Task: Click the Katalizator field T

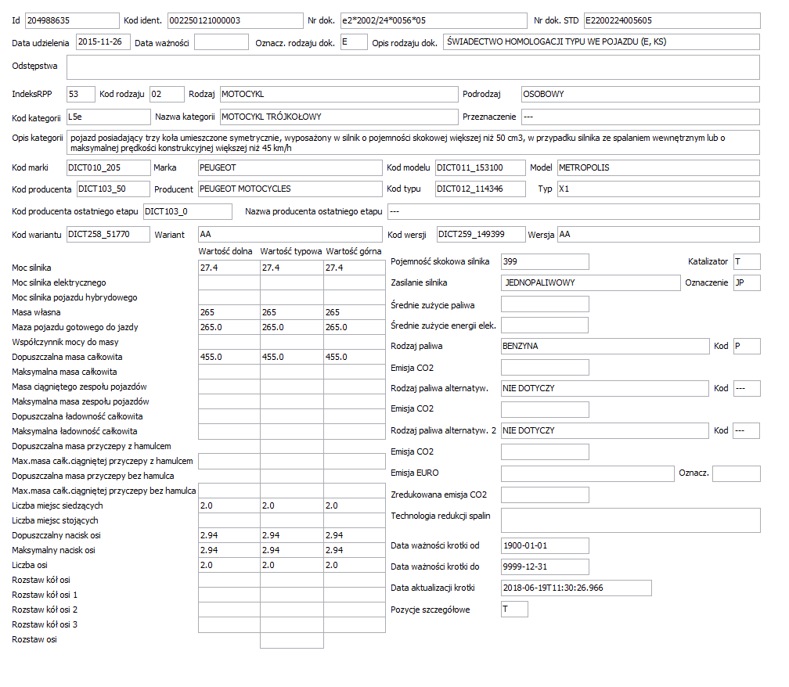Action: [747, 261]
